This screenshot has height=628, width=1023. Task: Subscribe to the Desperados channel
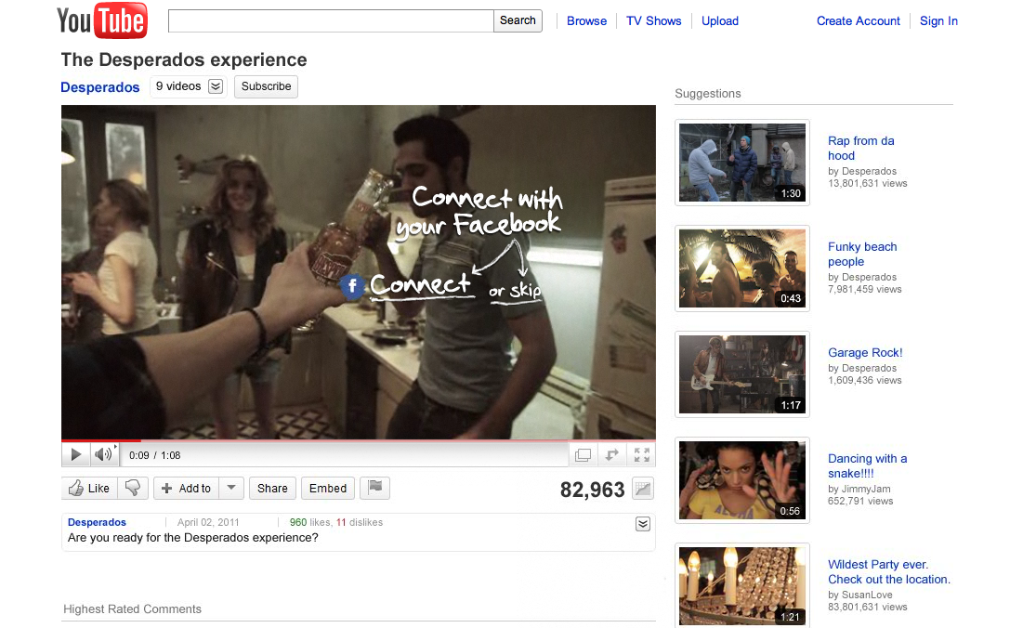pyautogui.click(x=266, y=86)
